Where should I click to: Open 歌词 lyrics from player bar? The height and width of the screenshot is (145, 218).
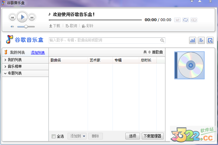[x=71, y=26]
